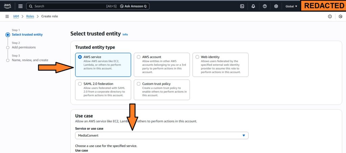Open the info panel icon in breadcrumb bar
Screen dimensions: 346x153
pos(330,17)
